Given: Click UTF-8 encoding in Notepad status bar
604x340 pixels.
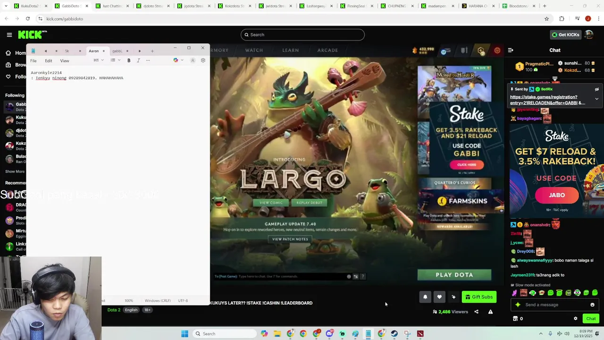Looking at the screenshot, I should point(183,301).
